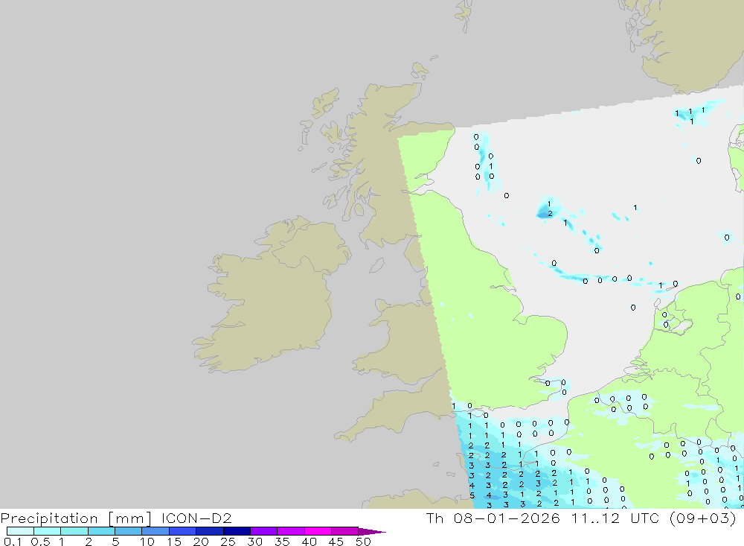Click the legend value '20'

point(201,542)
